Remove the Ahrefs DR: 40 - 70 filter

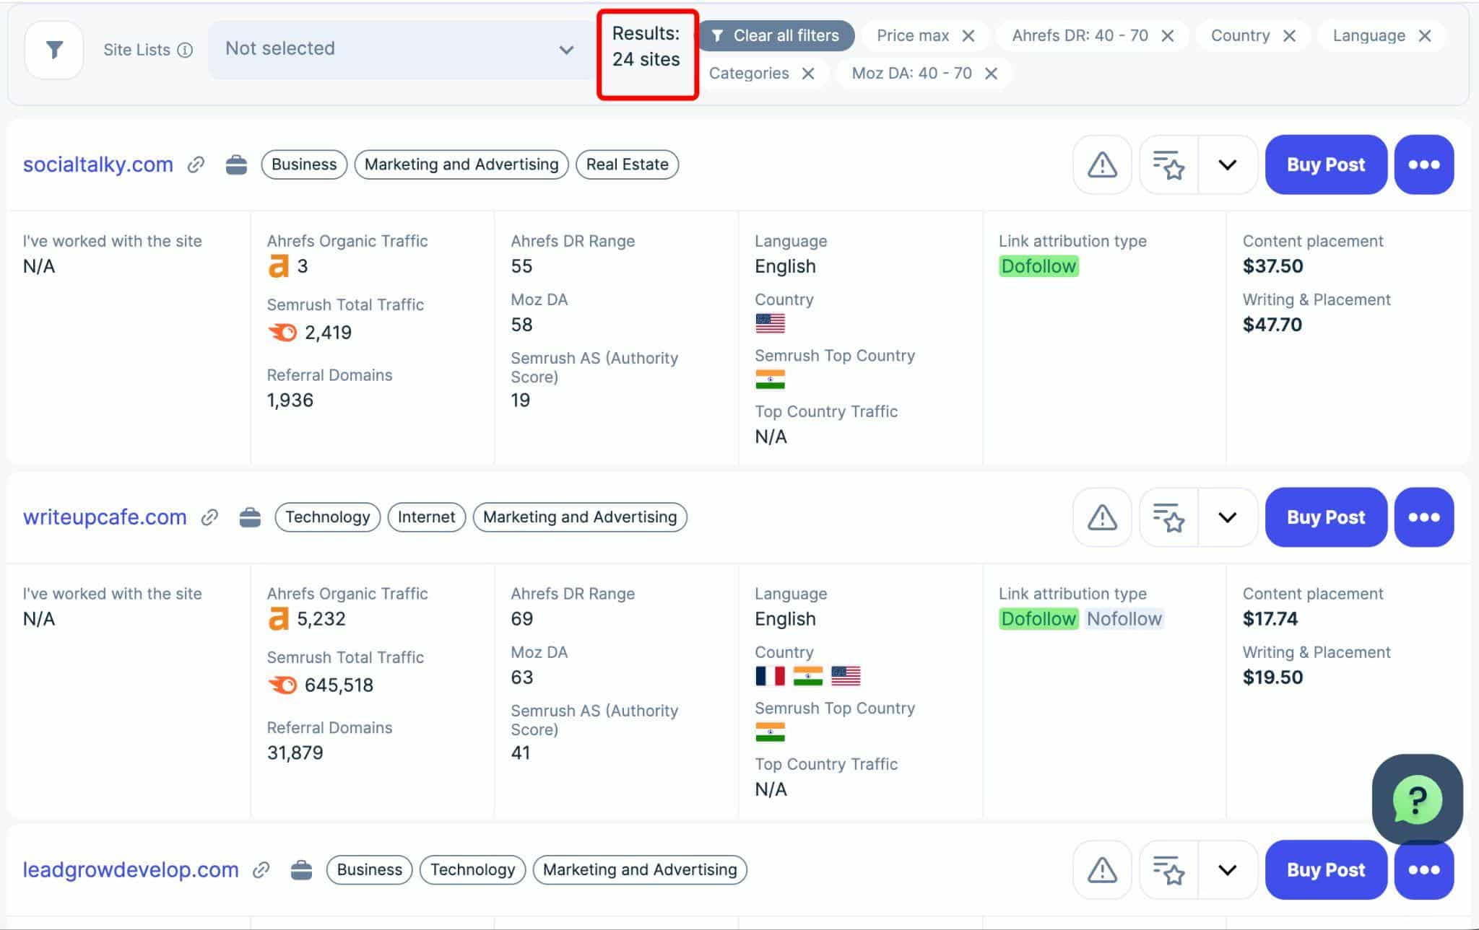click(x=1167, y=36)
